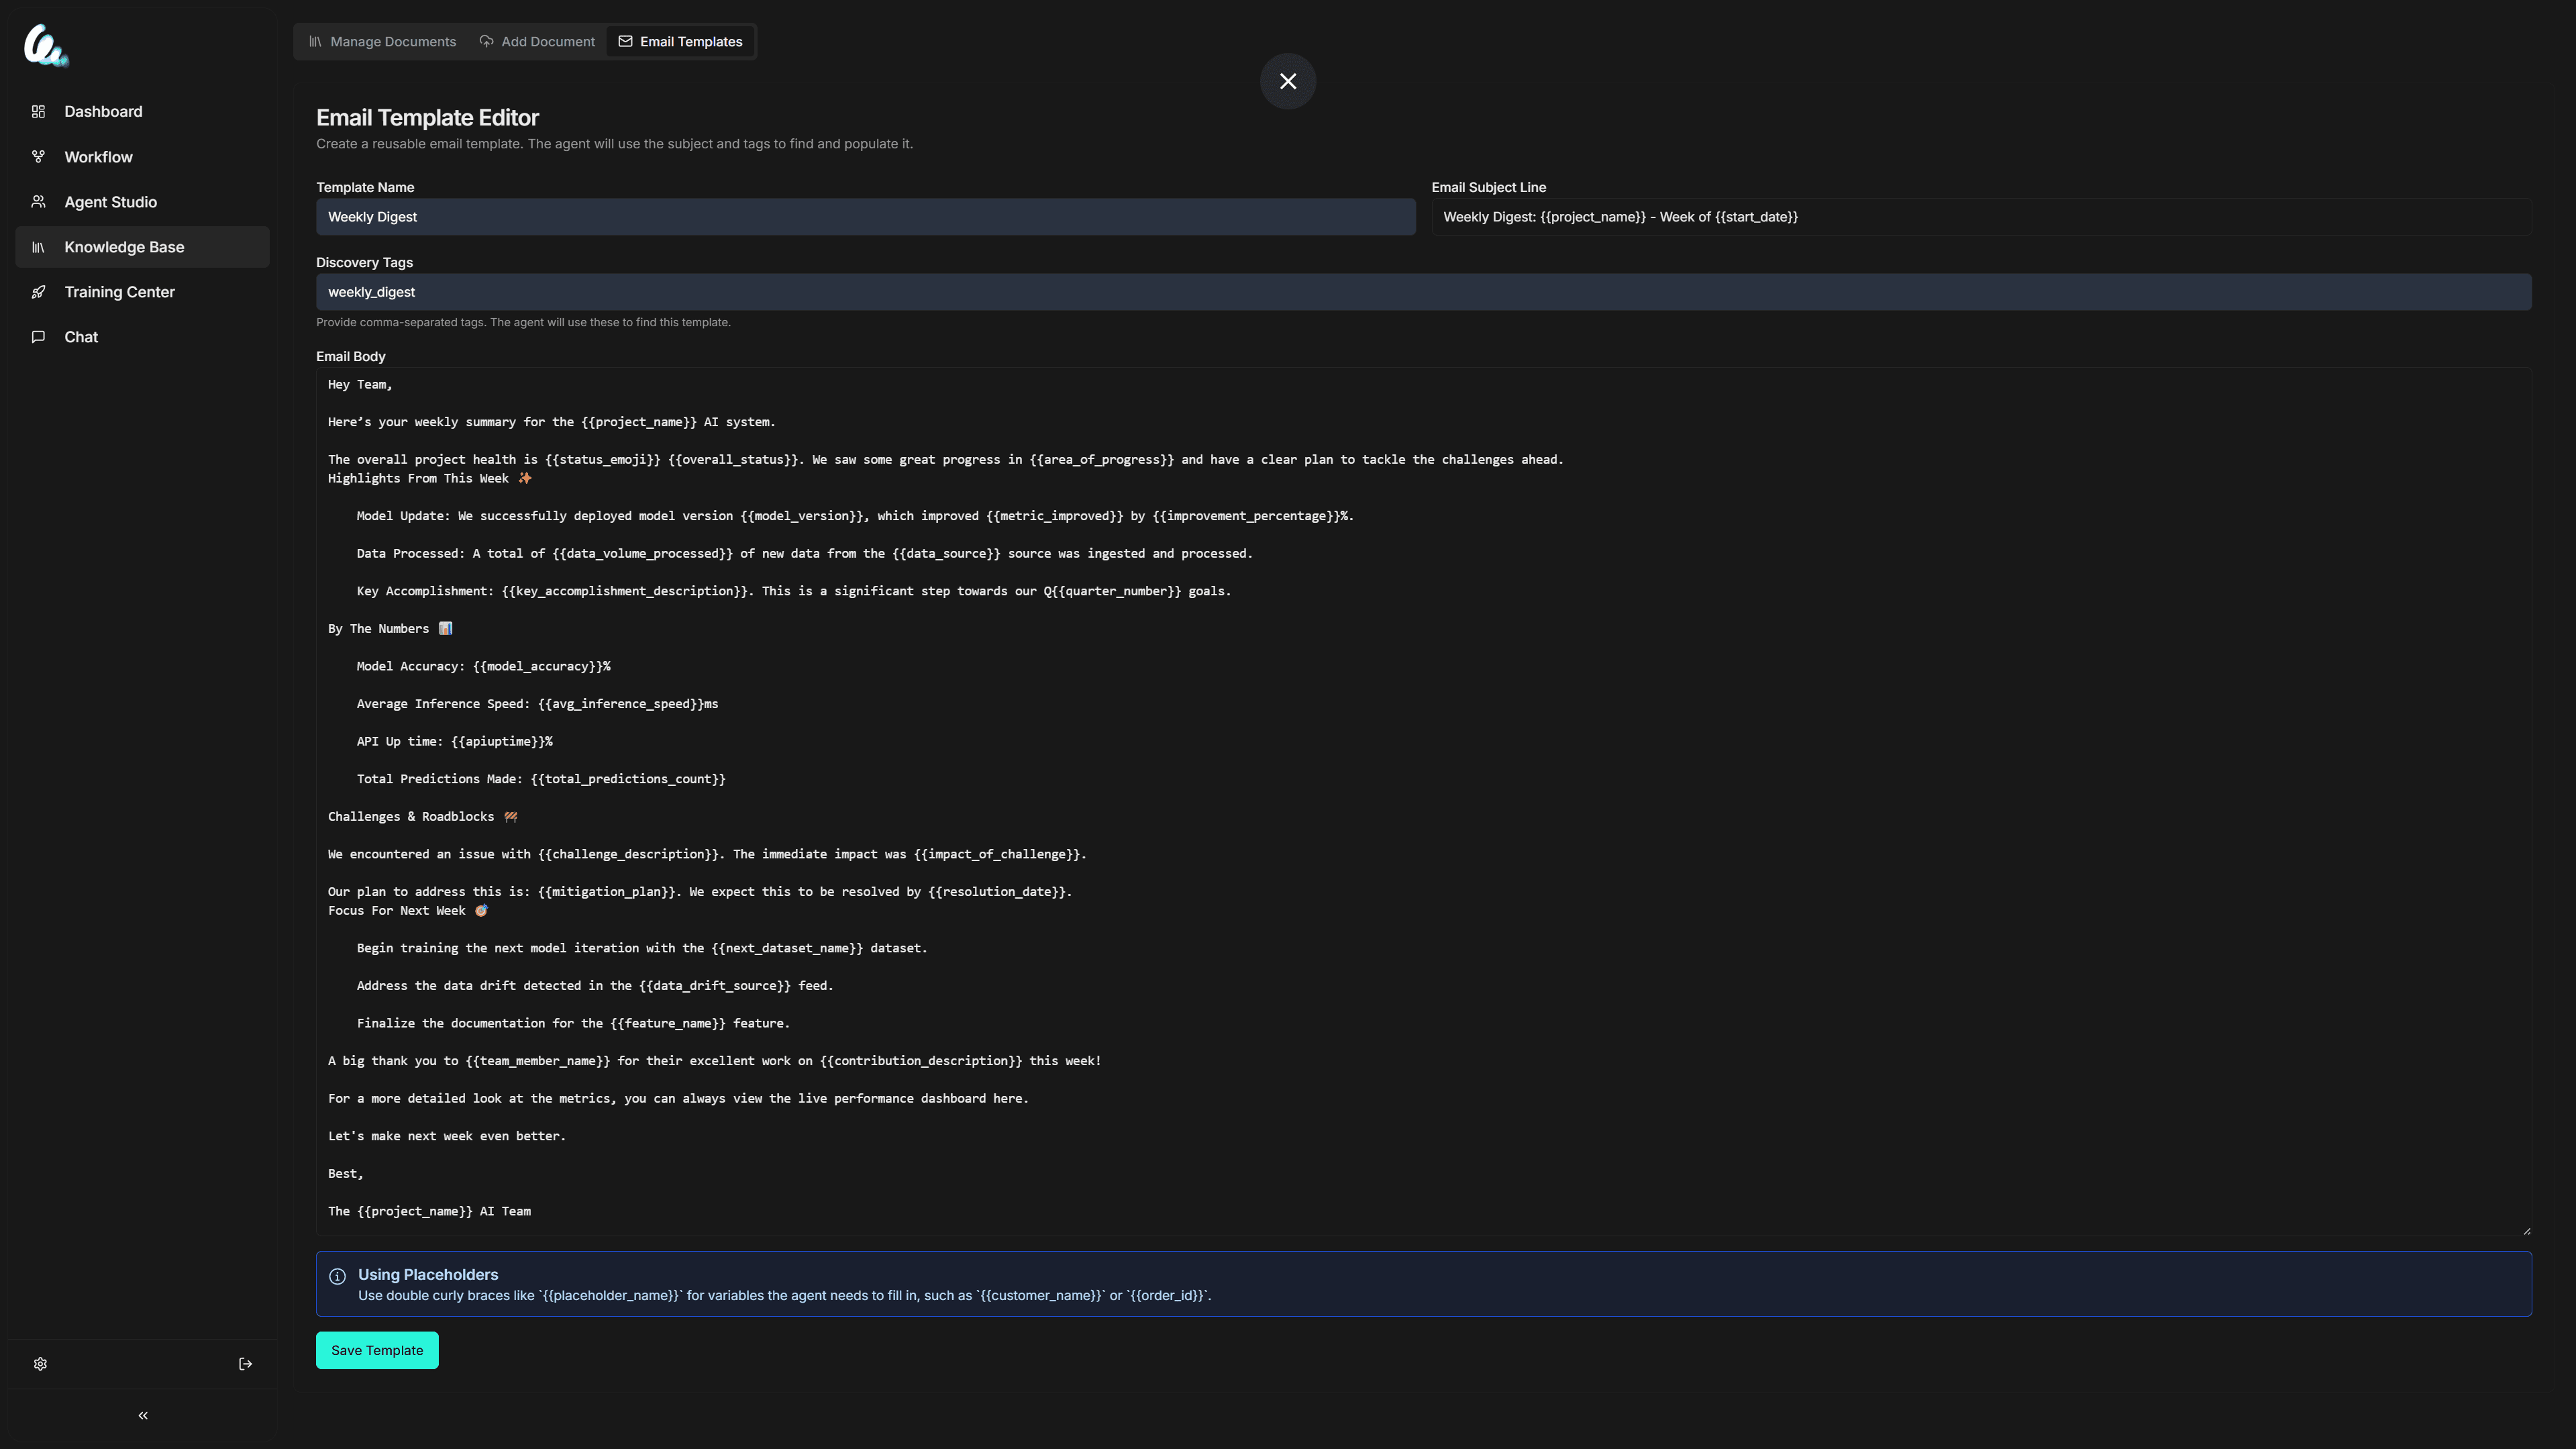Switch to the Manage Documents tab

coord(392,41)
